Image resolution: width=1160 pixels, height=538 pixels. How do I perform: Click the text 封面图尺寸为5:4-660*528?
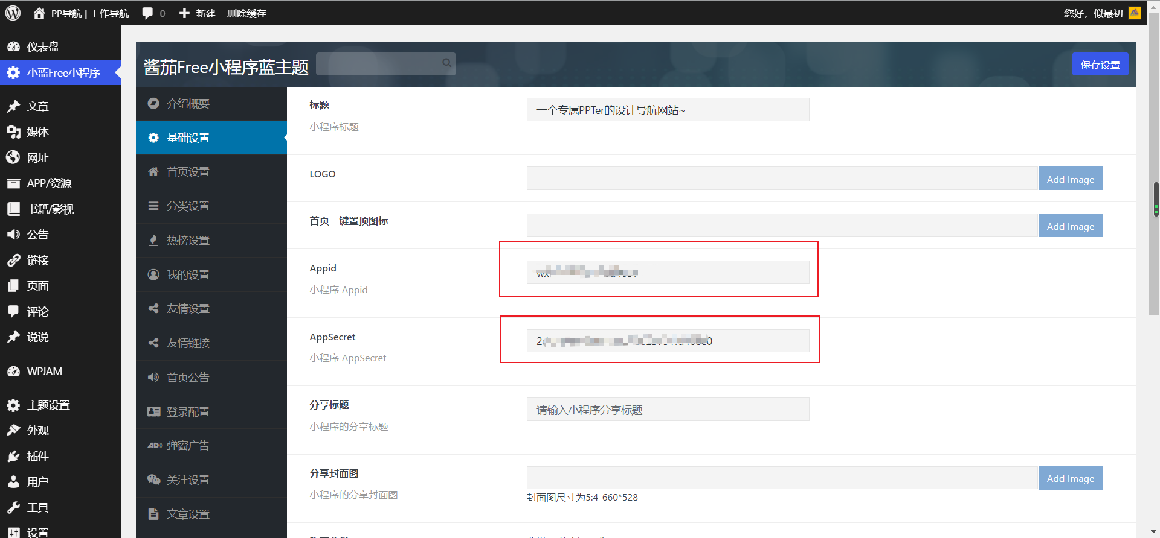582,498
